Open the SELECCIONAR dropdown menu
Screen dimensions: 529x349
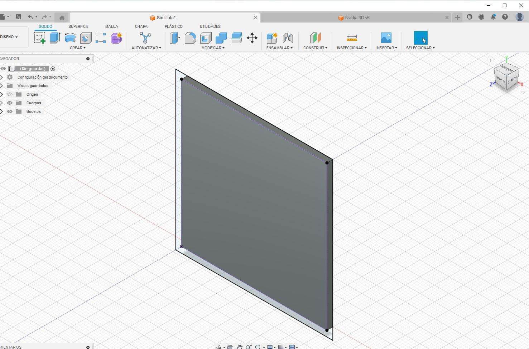click(420, 48)
